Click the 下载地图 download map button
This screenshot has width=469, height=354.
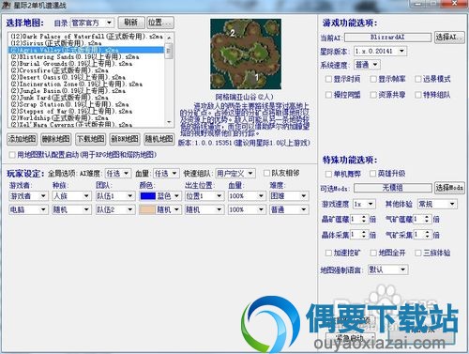90,139
